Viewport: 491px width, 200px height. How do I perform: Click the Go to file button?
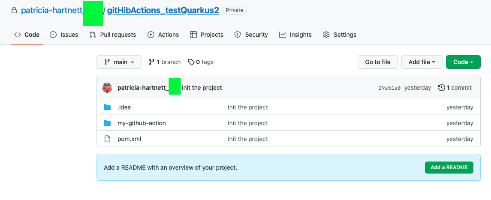coord(378,62)
